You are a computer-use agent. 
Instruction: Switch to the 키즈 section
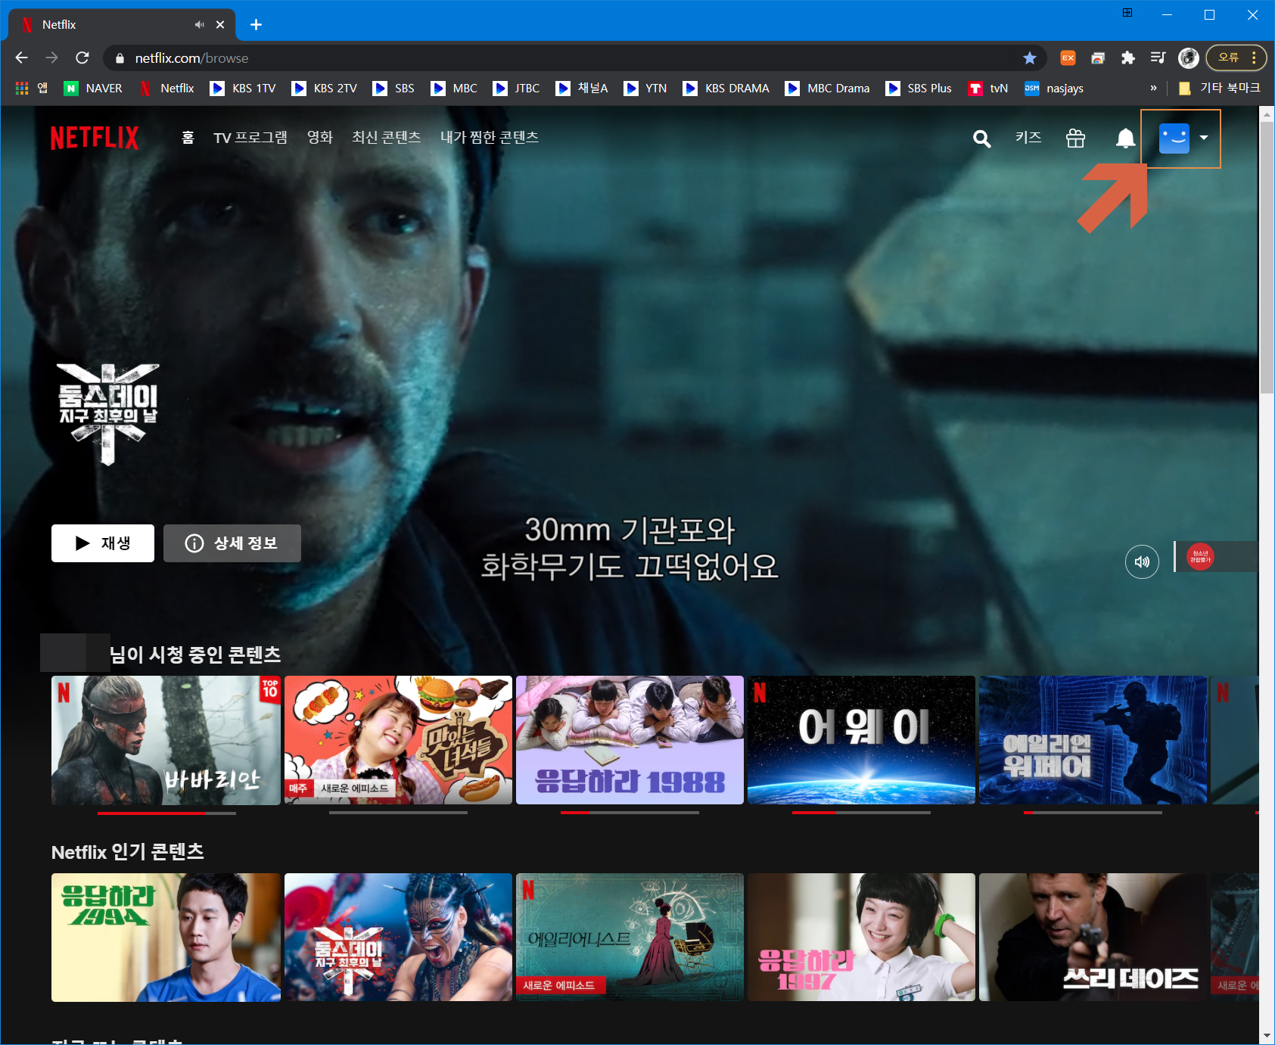[x=1028, y=138]
